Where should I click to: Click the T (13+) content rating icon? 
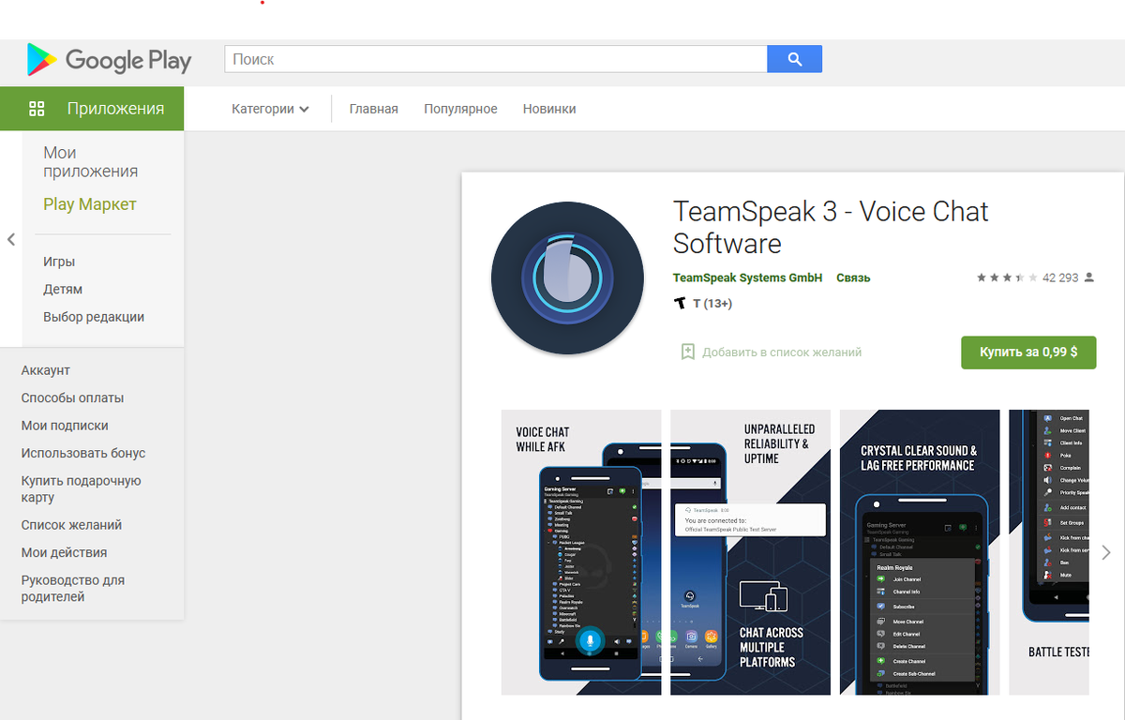(x=681, y=304)
